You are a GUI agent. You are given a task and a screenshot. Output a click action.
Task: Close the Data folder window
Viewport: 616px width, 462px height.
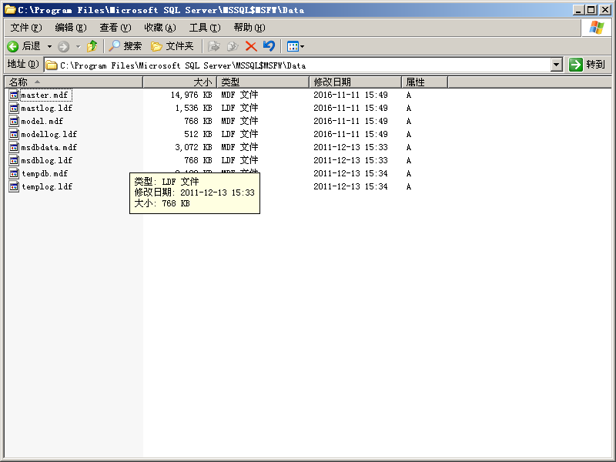(605, 10)
